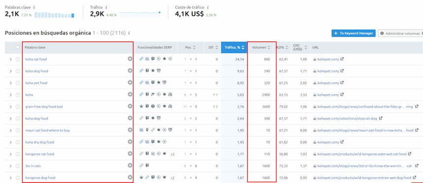Click the To Keyword Manager button
The width and height of the screenshot is (423, 183).
click(354, 33)
